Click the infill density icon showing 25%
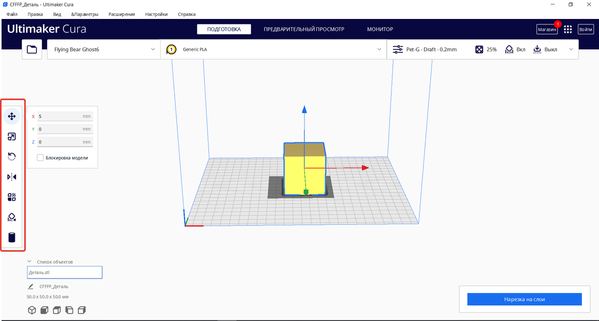Viewport: 599px width, 321px height. [x=479, y=49]
